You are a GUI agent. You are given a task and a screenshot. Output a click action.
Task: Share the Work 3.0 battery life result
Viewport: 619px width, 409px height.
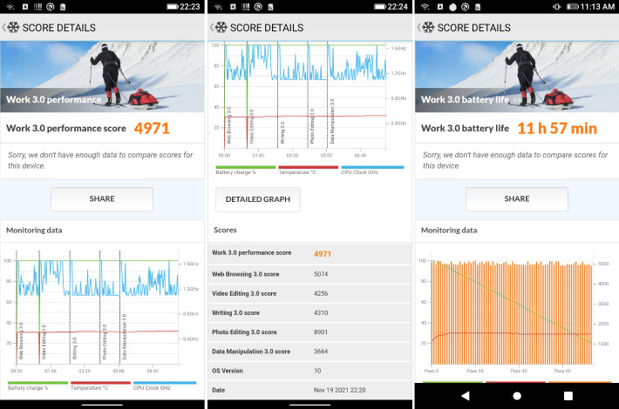pos(516,198)
